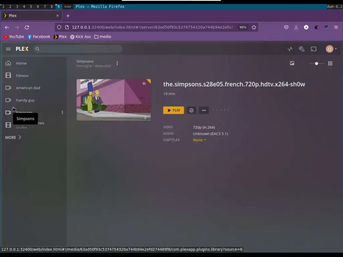This screenshot has height=257, width=343.
Task: Click the episode title text
Action: pyautogui.click(x=234, y=84)
